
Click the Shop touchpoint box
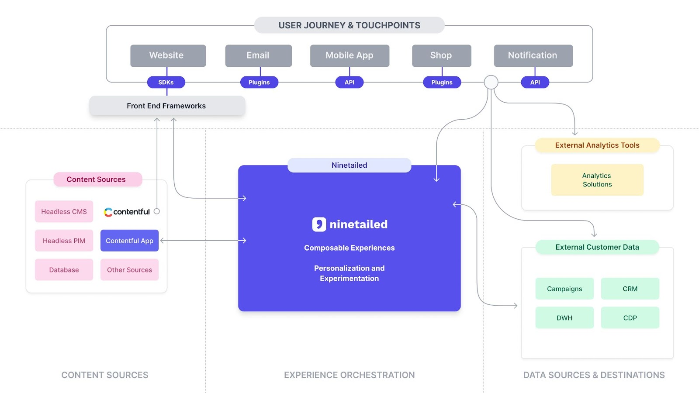click(442, 55)
